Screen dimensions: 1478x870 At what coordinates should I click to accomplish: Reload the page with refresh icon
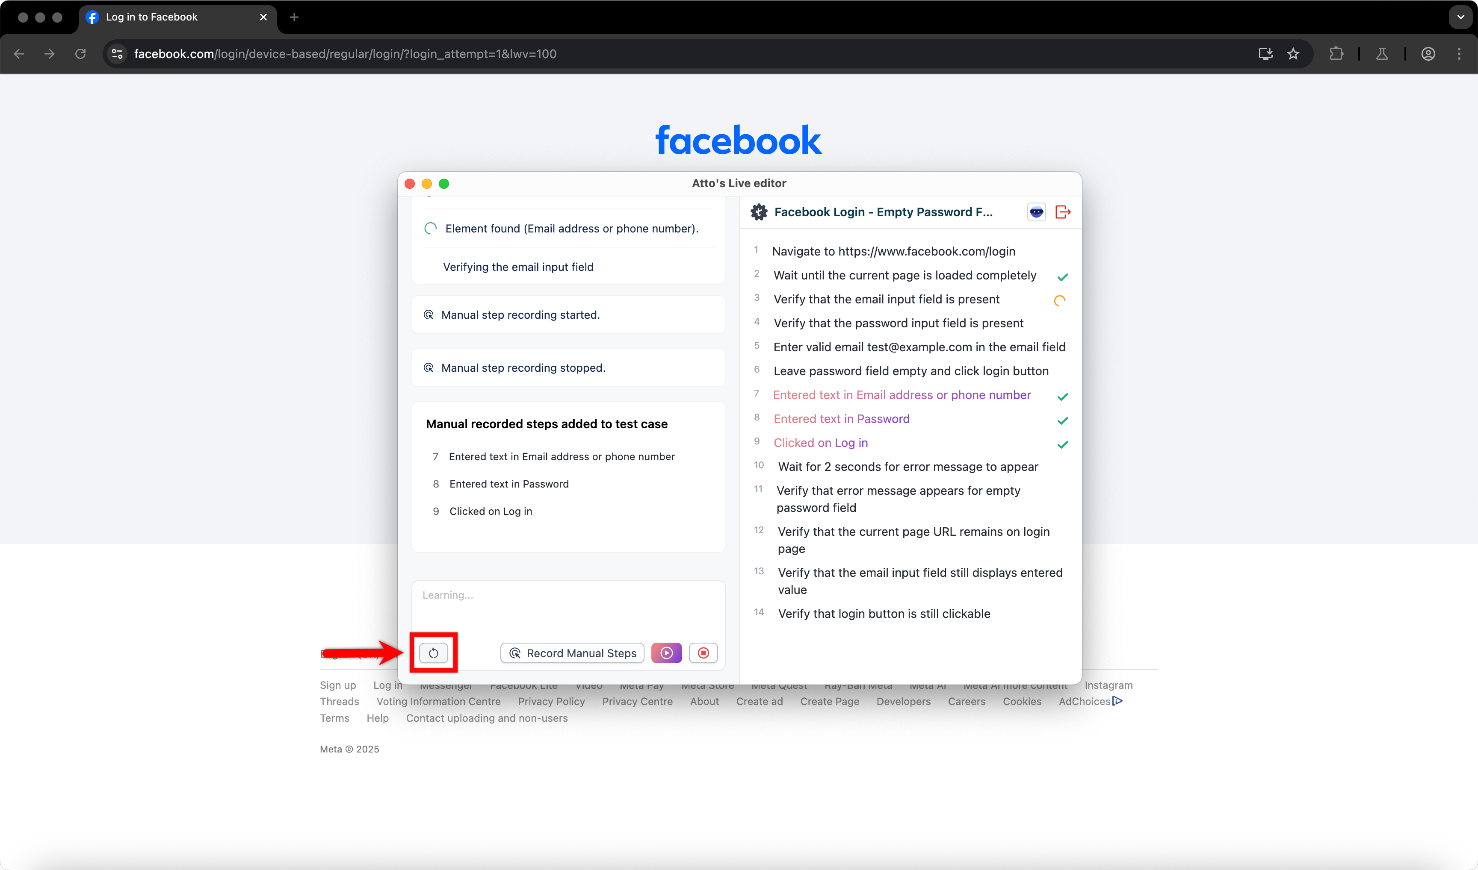[80, 54]
